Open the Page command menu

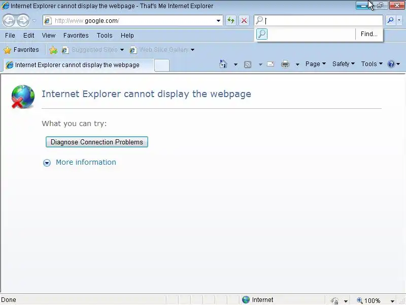[315, 64]
